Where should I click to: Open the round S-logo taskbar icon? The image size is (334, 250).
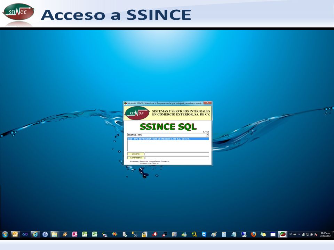coord(45,234)
